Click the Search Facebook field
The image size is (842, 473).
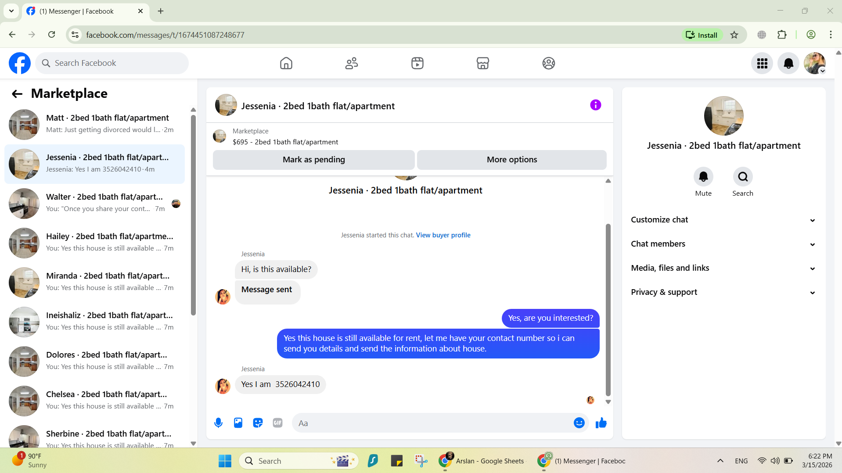pos(112,63)
